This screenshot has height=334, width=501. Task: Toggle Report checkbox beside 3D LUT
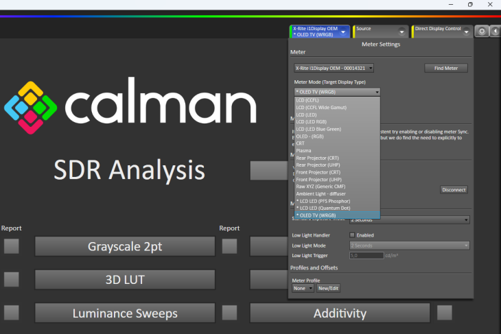(x=12, y=280)
